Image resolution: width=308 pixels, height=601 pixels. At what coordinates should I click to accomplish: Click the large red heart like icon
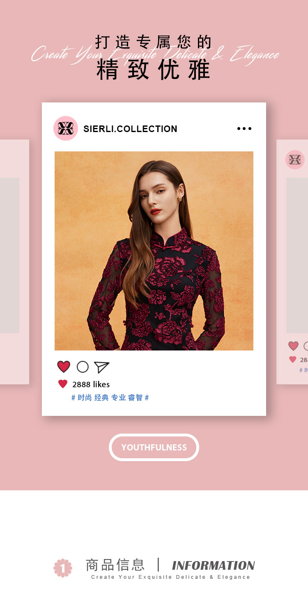point(64,367)
